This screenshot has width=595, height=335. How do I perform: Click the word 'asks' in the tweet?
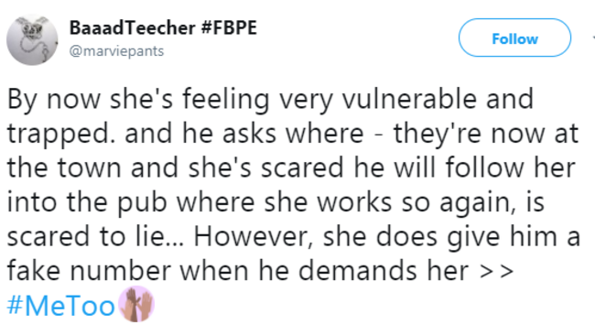pos(249,134)
